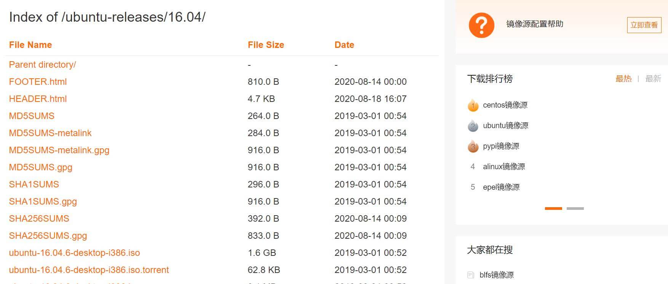Open the MD5SUMS-metalink.gpg file link
This screenshot has width=668, height=284.
click(59, 150)
